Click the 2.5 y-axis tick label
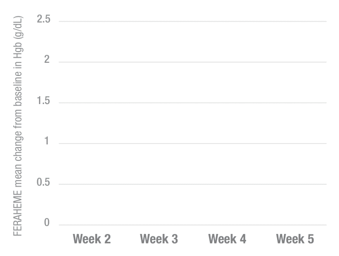The image size is (339, 256). [43, 20]
